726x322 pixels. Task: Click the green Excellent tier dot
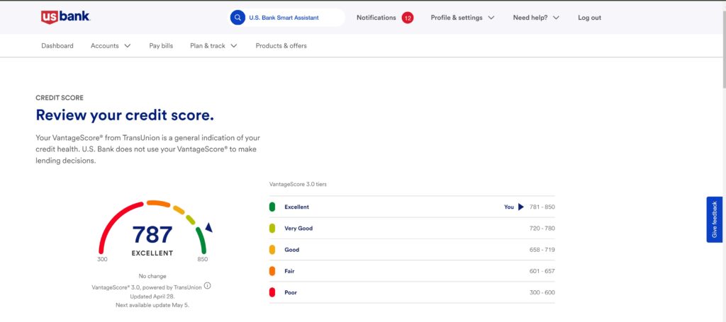(272, 207)
